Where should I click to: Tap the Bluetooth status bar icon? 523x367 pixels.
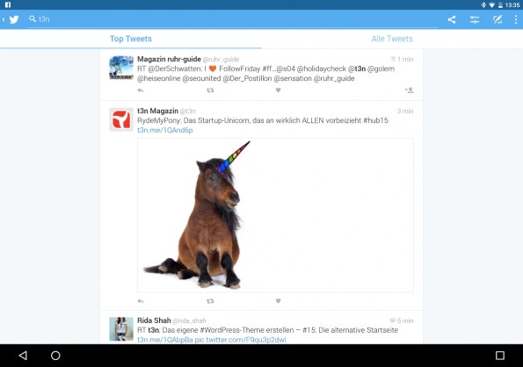[x=483, y=5]
